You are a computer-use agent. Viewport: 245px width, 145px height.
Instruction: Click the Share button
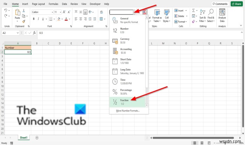point(237,4)
